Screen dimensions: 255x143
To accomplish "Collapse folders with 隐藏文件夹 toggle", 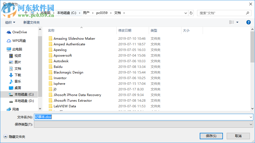I will click(14, 137).
